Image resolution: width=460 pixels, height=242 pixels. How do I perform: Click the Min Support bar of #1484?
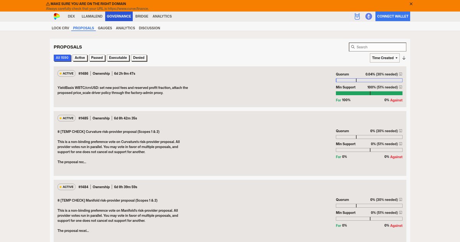369,219
